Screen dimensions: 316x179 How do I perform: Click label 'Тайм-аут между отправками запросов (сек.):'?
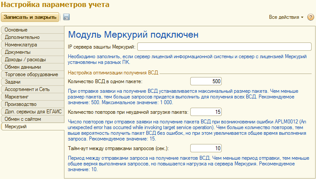click(x=118, y=149)
